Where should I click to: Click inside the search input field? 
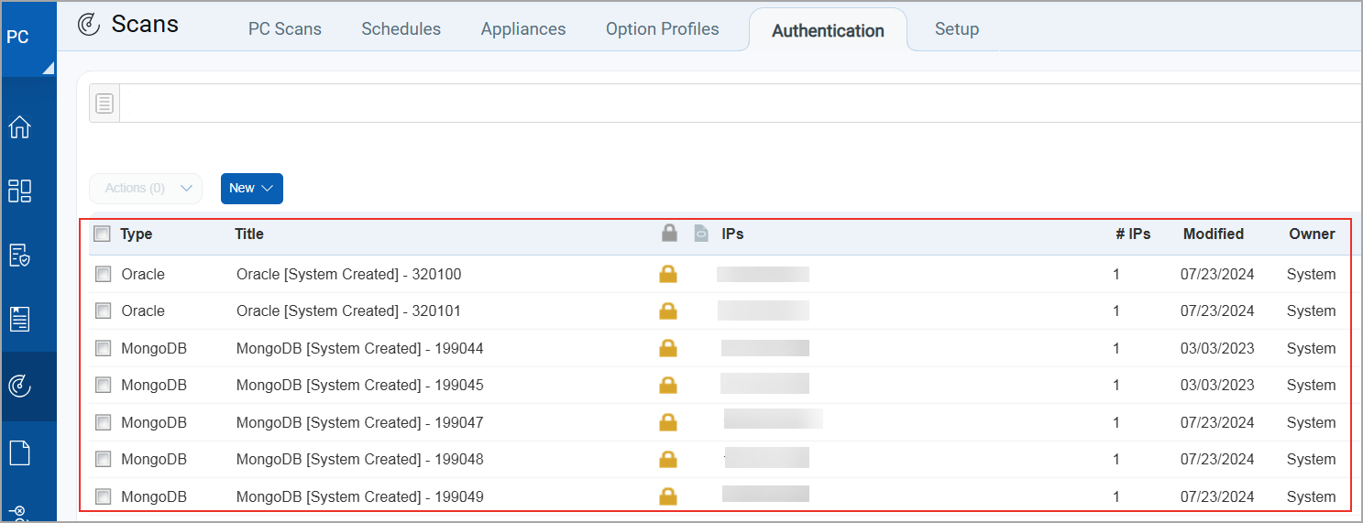741,104
